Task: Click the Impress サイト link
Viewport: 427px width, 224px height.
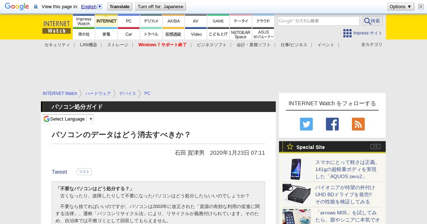Action: [368, 33]
